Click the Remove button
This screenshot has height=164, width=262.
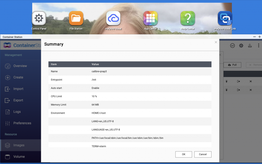tap(254, 65)
